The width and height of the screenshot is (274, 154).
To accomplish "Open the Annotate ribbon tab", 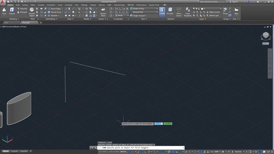I will click(x=68, y=5).
